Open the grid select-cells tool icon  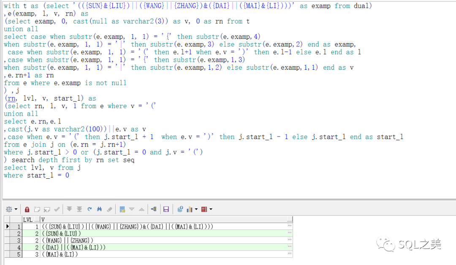click(x=9, y=209)
